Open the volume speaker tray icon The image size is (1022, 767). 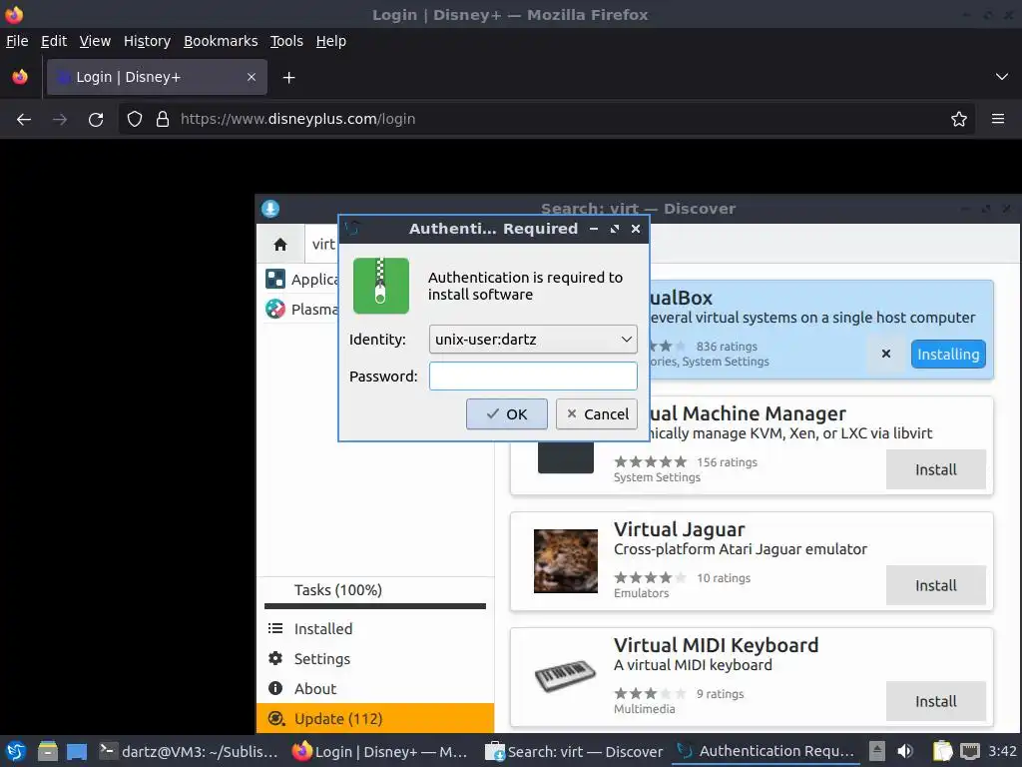point(905,751)
